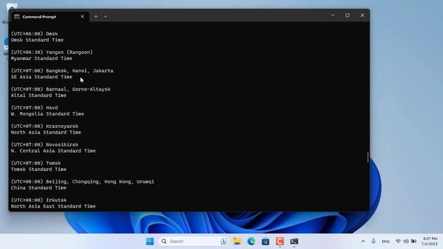Close the Command Prompt tab

[x=82, y=17]
